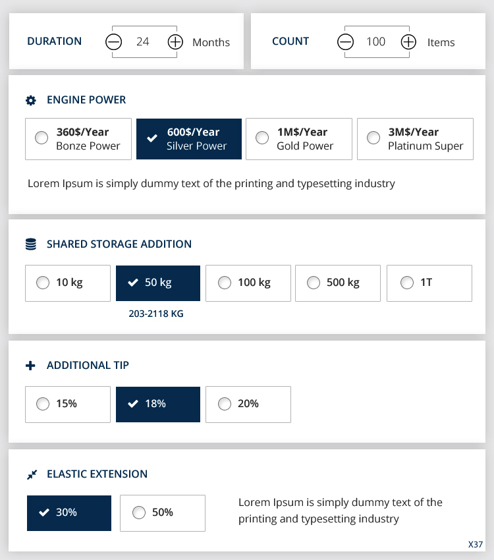This screenshot has width=494, height=560.
Task: Click the Duration value field showing 24
Action: coord(143,42)
